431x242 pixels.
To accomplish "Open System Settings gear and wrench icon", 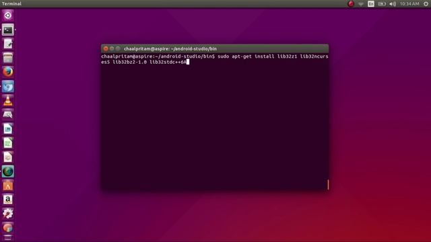I will 7,214.
